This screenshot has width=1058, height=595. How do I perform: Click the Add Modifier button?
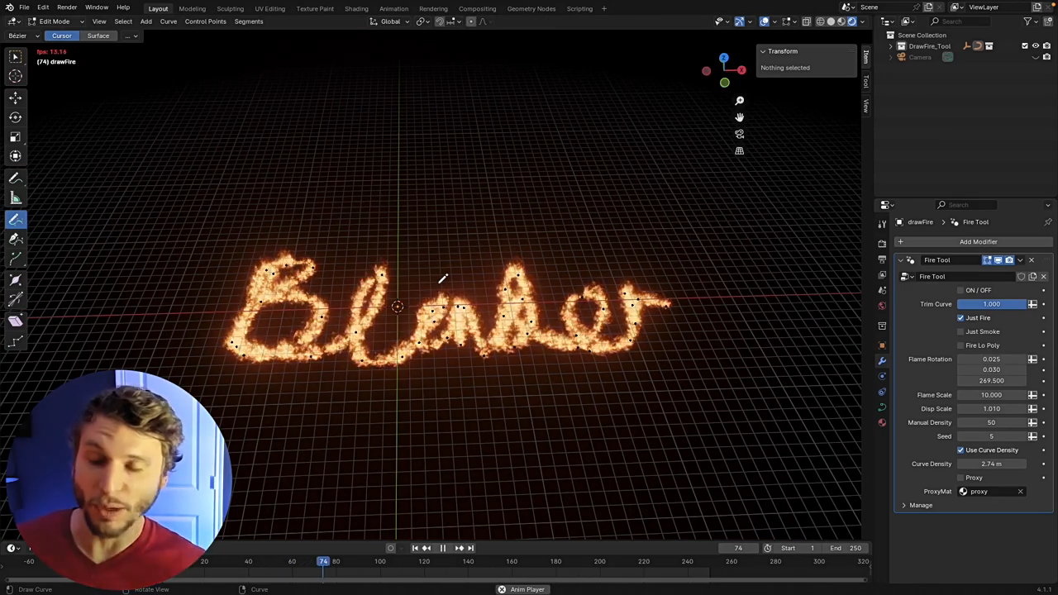tap(979, 241)
